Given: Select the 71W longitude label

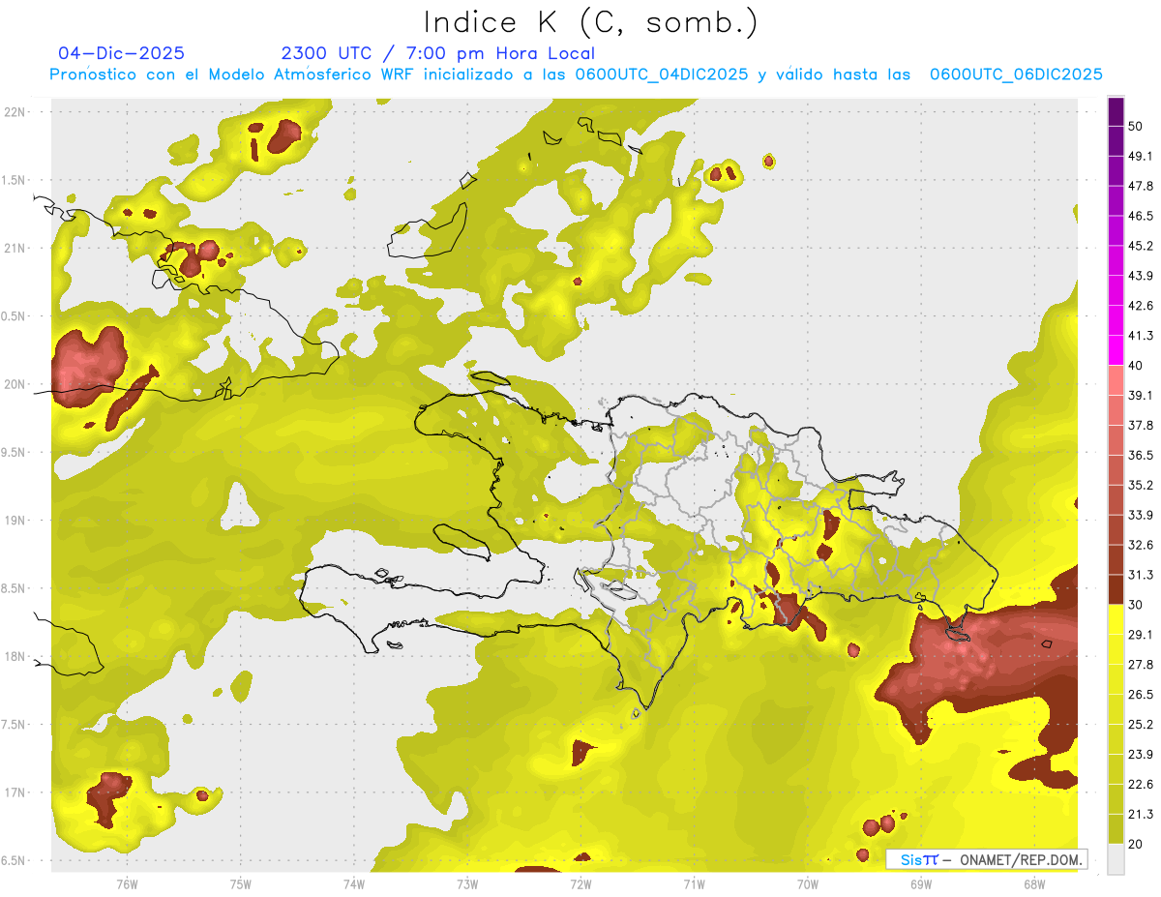Looking at the screenshot, I should pyautogui.click(x=694, y=883).
